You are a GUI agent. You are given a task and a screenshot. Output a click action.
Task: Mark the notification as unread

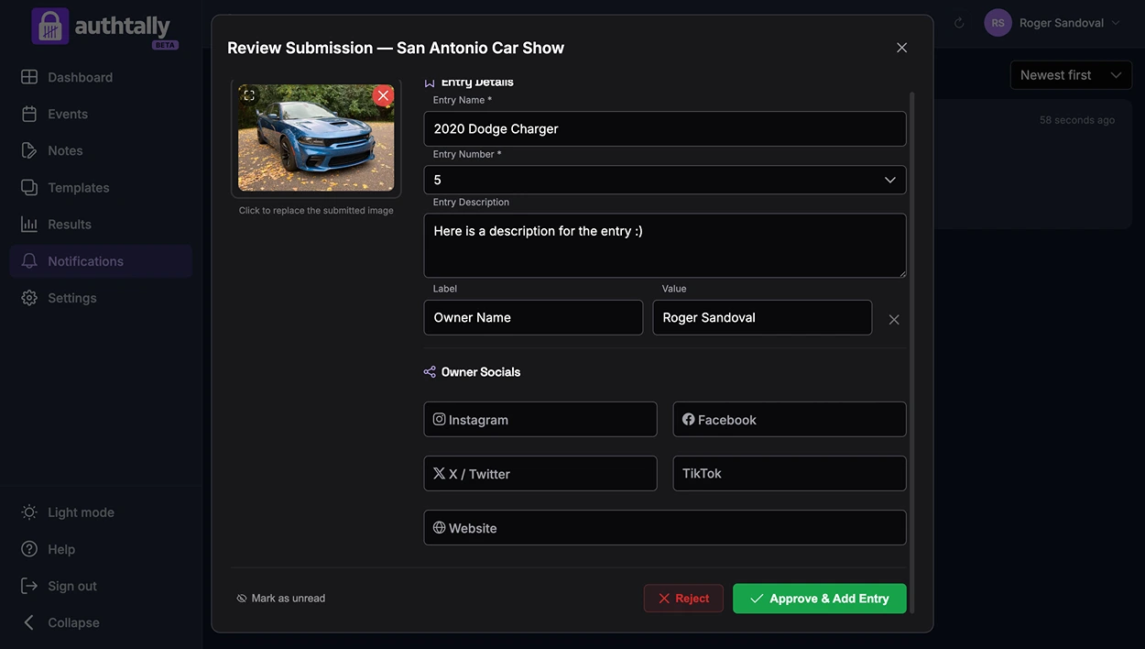[x=281, y=598]
